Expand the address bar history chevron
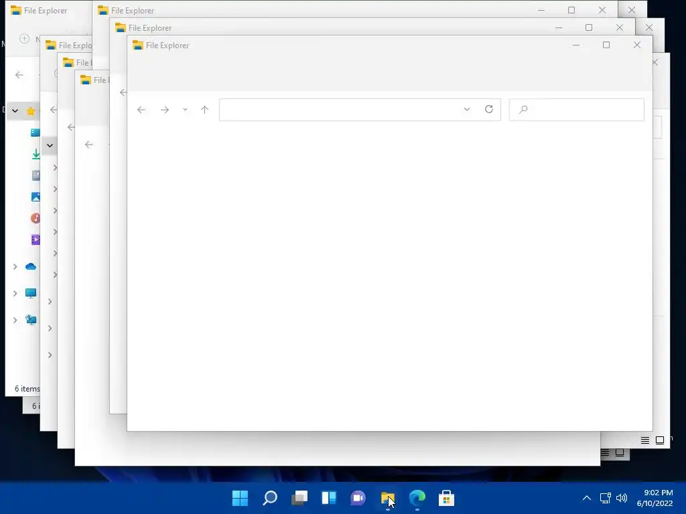 pos(467,109)
